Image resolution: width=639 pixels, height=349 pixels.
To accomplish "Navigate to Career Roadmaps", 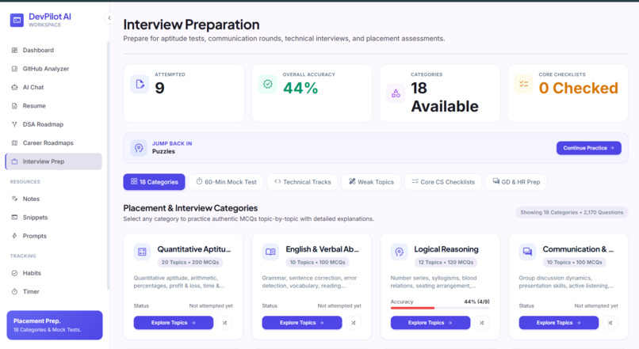I will pos(53,142).
